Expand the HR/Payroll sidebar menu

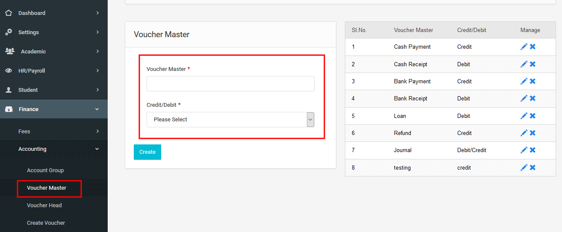point(54,70)
